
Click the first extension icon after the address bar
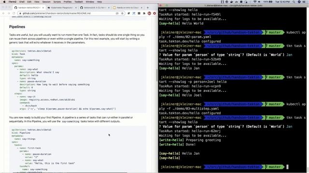pyautogui.click(x=129, y=13)
